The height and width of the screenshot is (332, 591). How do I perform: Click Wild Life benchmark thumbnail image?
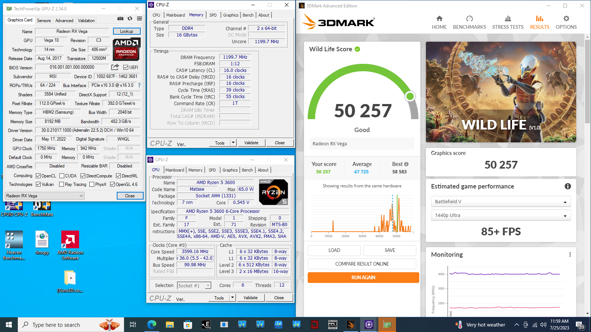[x=501, y=92]
